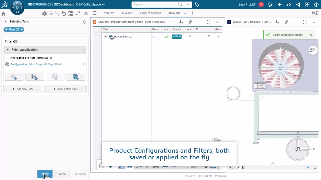Image resolution: width=321 pixels, height=180 pixels.
Task: Remove the Filter-28 tag
Action: pos(22,29)
